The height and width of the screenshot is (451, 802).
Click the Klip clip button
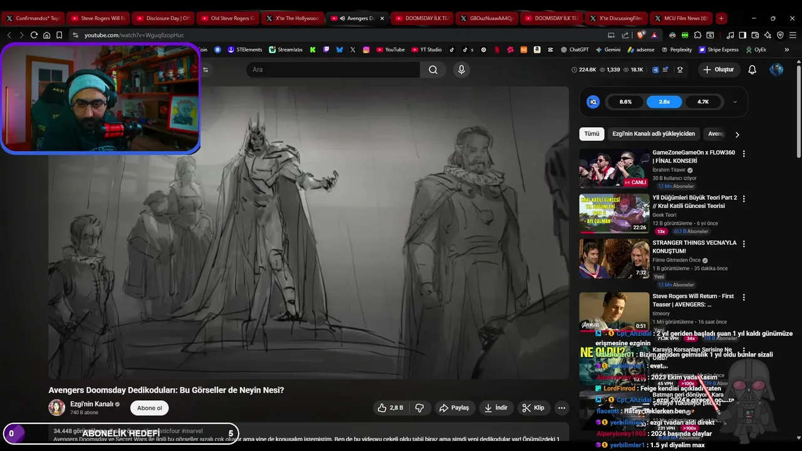pyautogui.click(x=533, y=408)
